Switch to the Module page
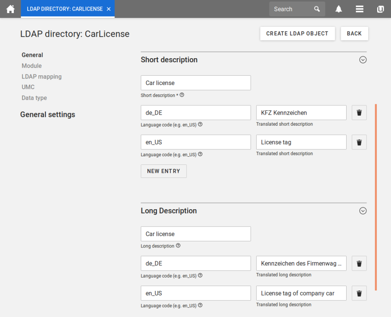Viewport: 391px width, 317px height. 32,66
